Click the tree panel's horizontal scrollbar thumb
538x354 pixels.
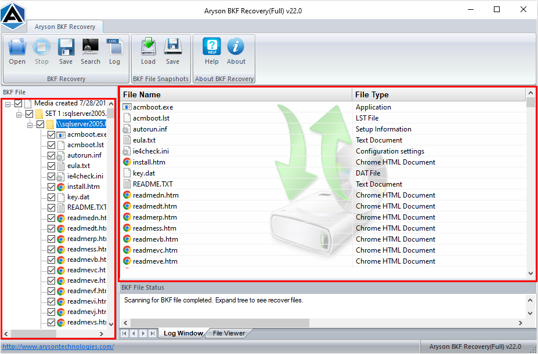[x=33, y=334]
